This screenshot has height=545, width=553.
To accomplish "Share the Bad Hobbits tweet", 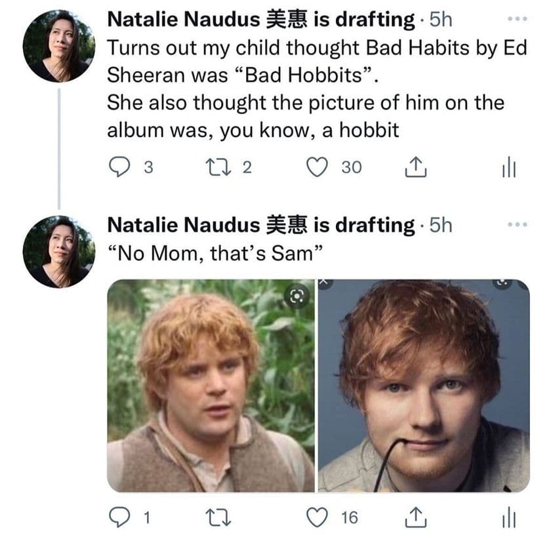I will [x=415, y=168].
